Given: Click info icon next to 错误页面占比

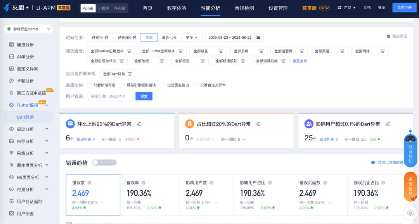Looking at the screenshot, I should click(383, 183).
